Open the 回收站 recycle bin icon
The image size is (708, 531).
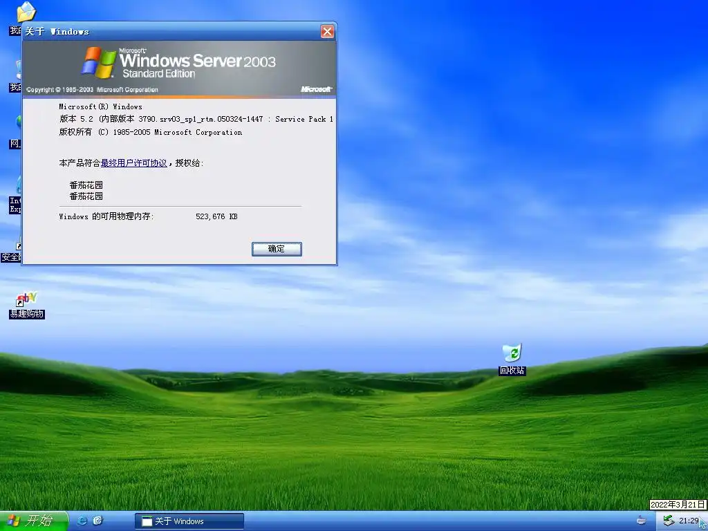point(512,360)
